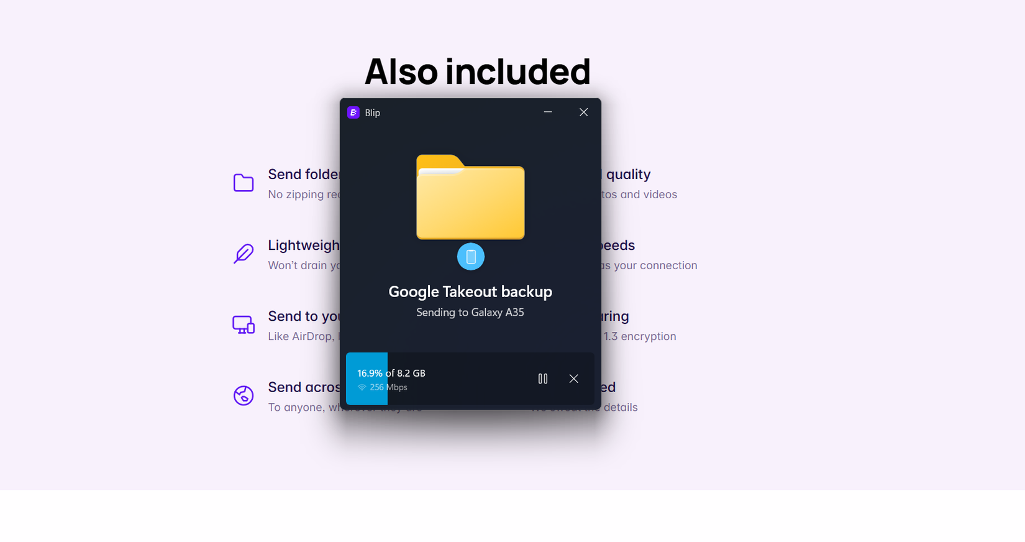The height and width of the screenshot is (542, 1025).
Task: Click the large yellow folder icon
Action: [470, 196]
